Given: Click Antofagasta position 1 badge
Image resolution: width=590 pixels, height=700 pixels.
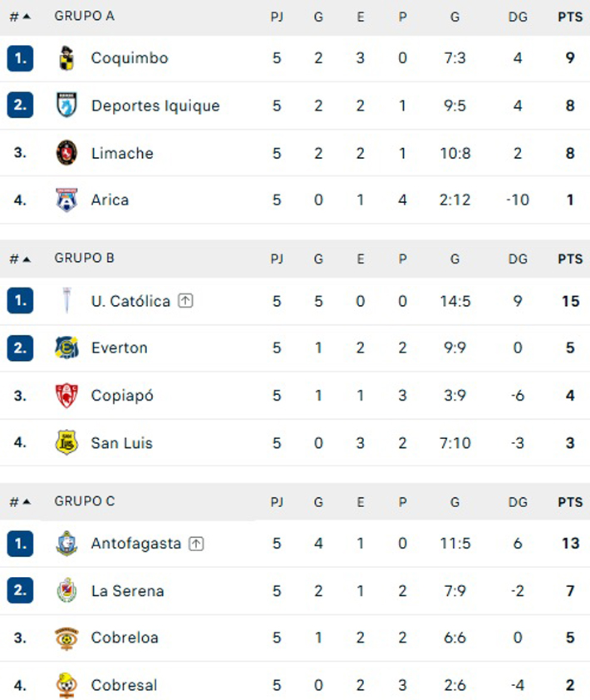Looking at the screenshot, I should 20,544.
